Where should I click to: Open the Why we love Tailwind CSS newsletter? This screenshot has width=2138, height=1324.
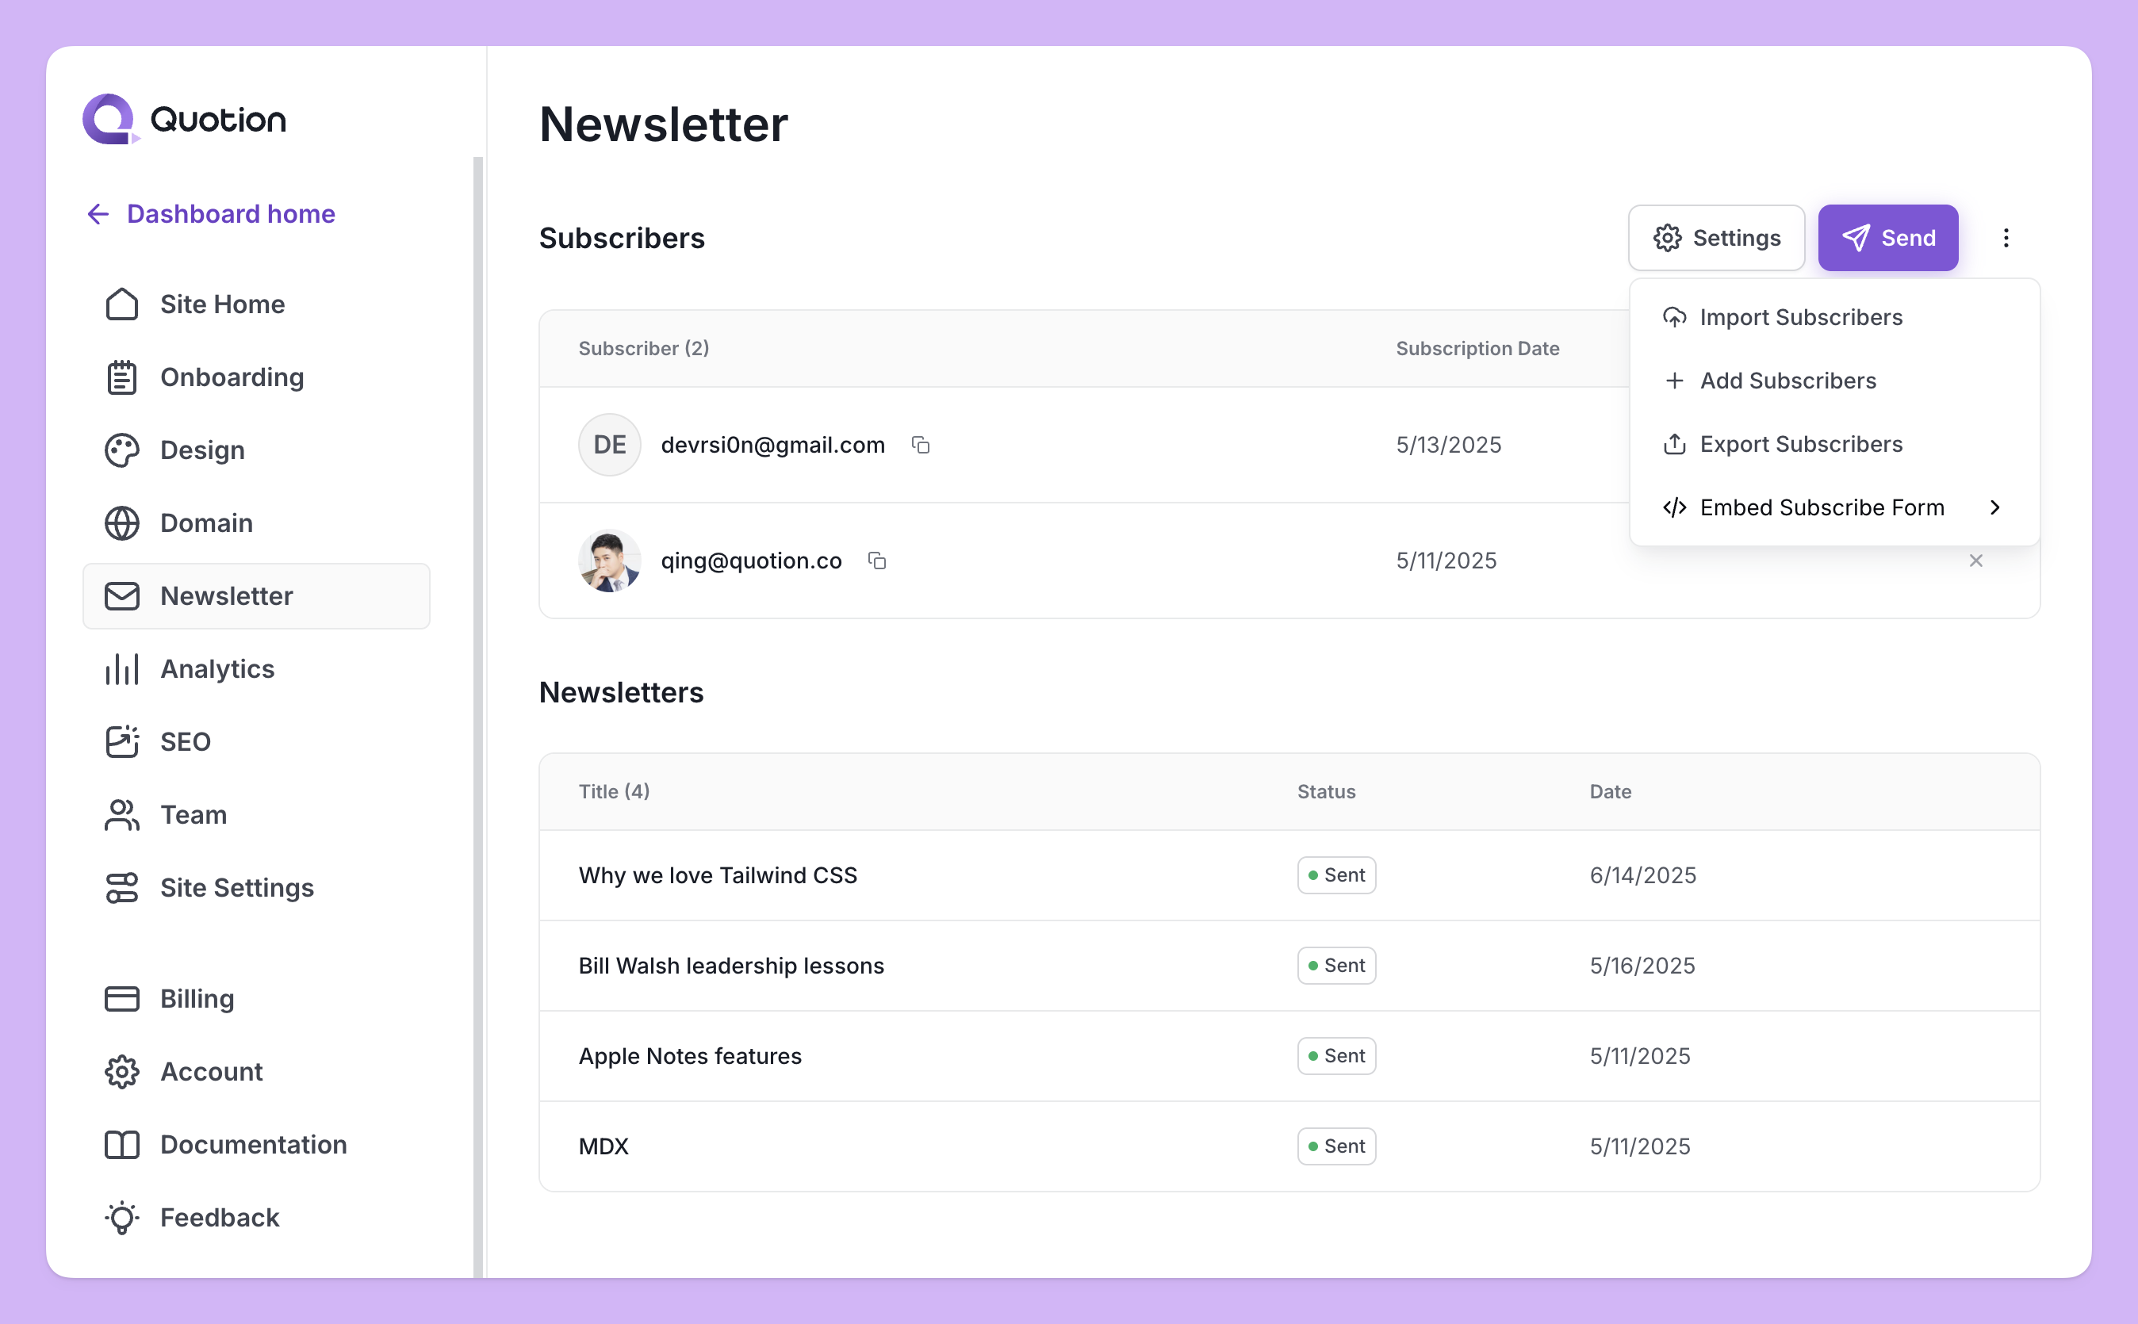(718, 874)
